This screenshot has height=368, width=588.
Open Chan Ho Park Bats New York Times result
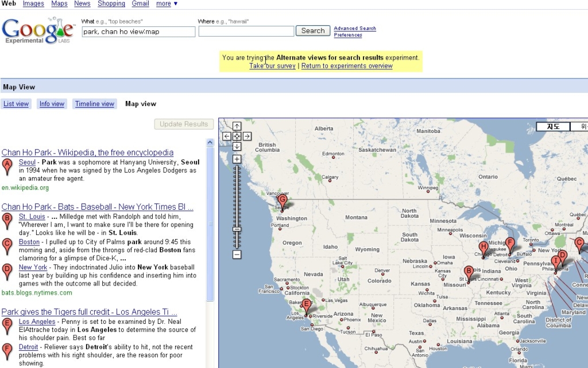(98, 207)
